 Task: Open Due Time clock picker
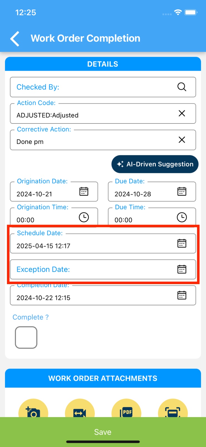point(182,217)
